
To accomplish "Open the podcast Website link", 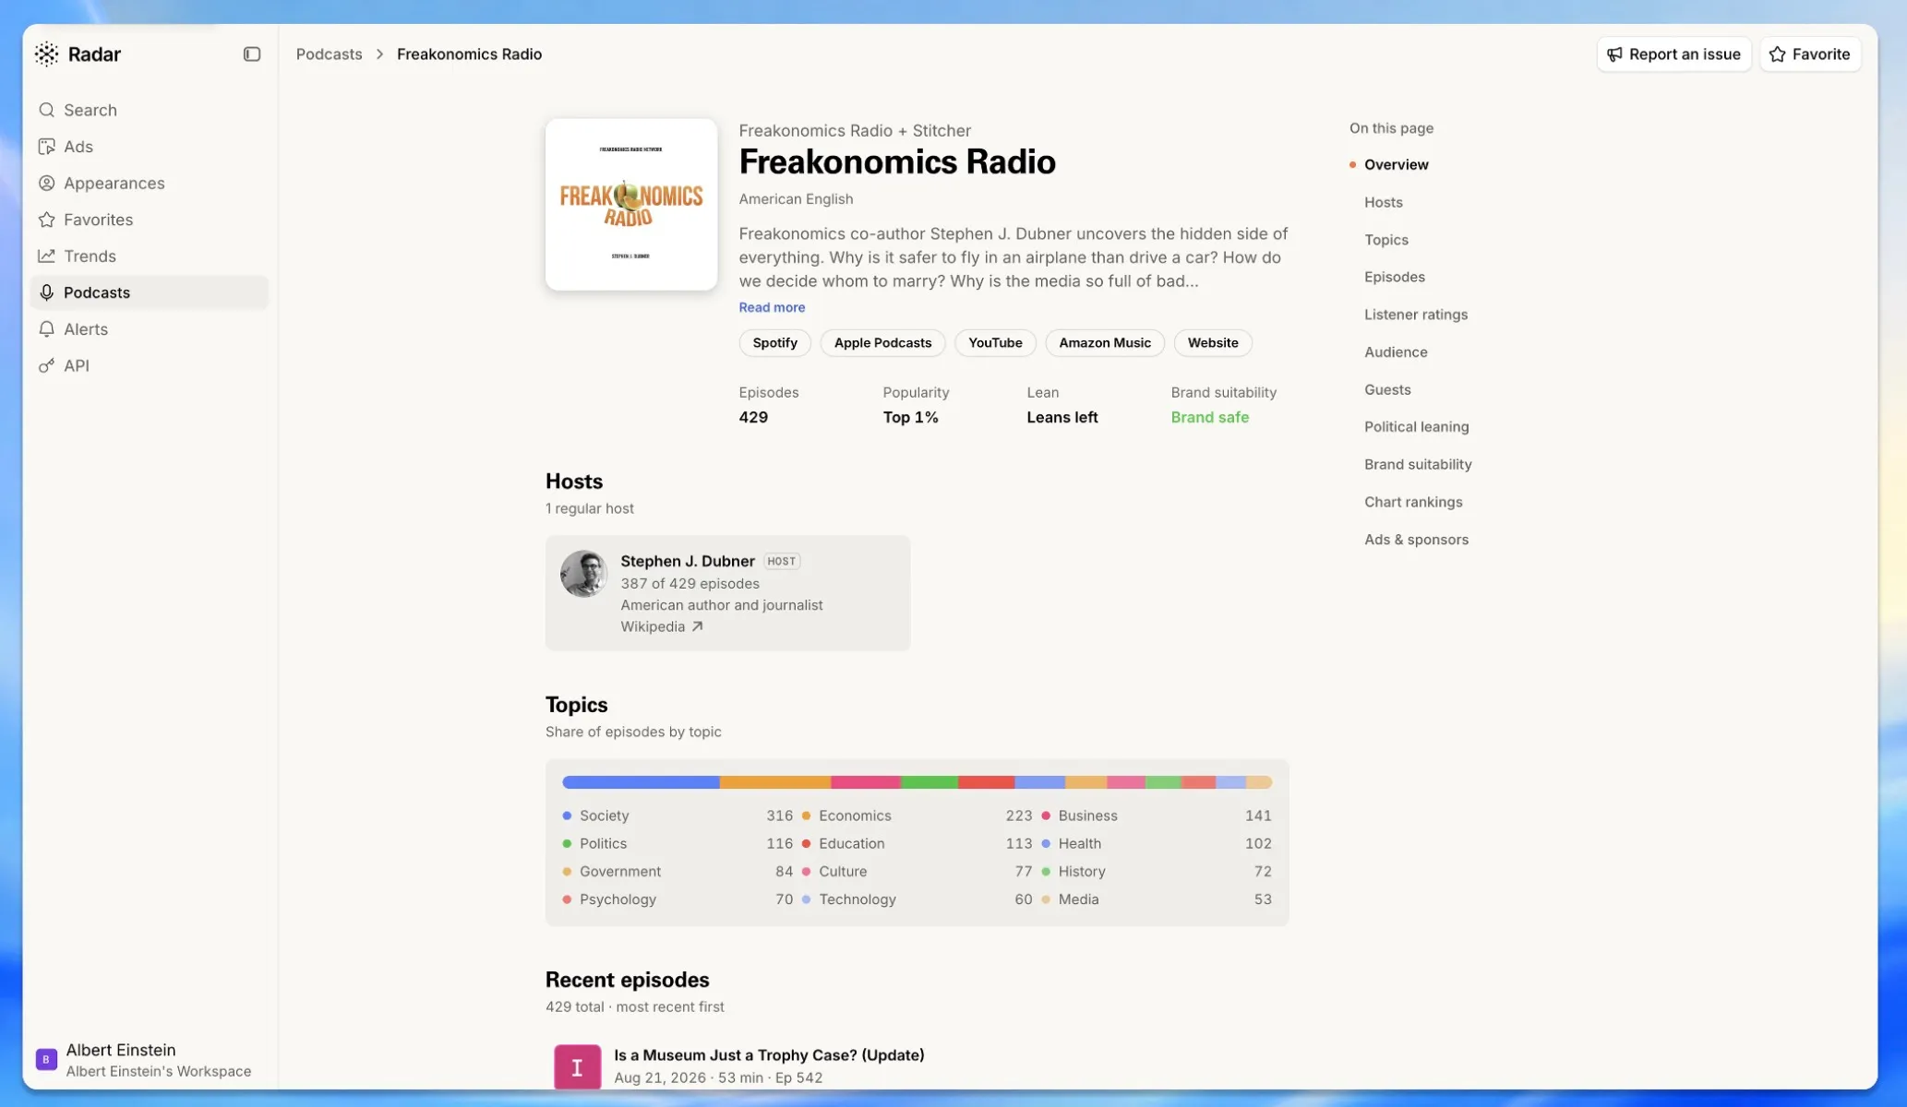I will 1213,343.
